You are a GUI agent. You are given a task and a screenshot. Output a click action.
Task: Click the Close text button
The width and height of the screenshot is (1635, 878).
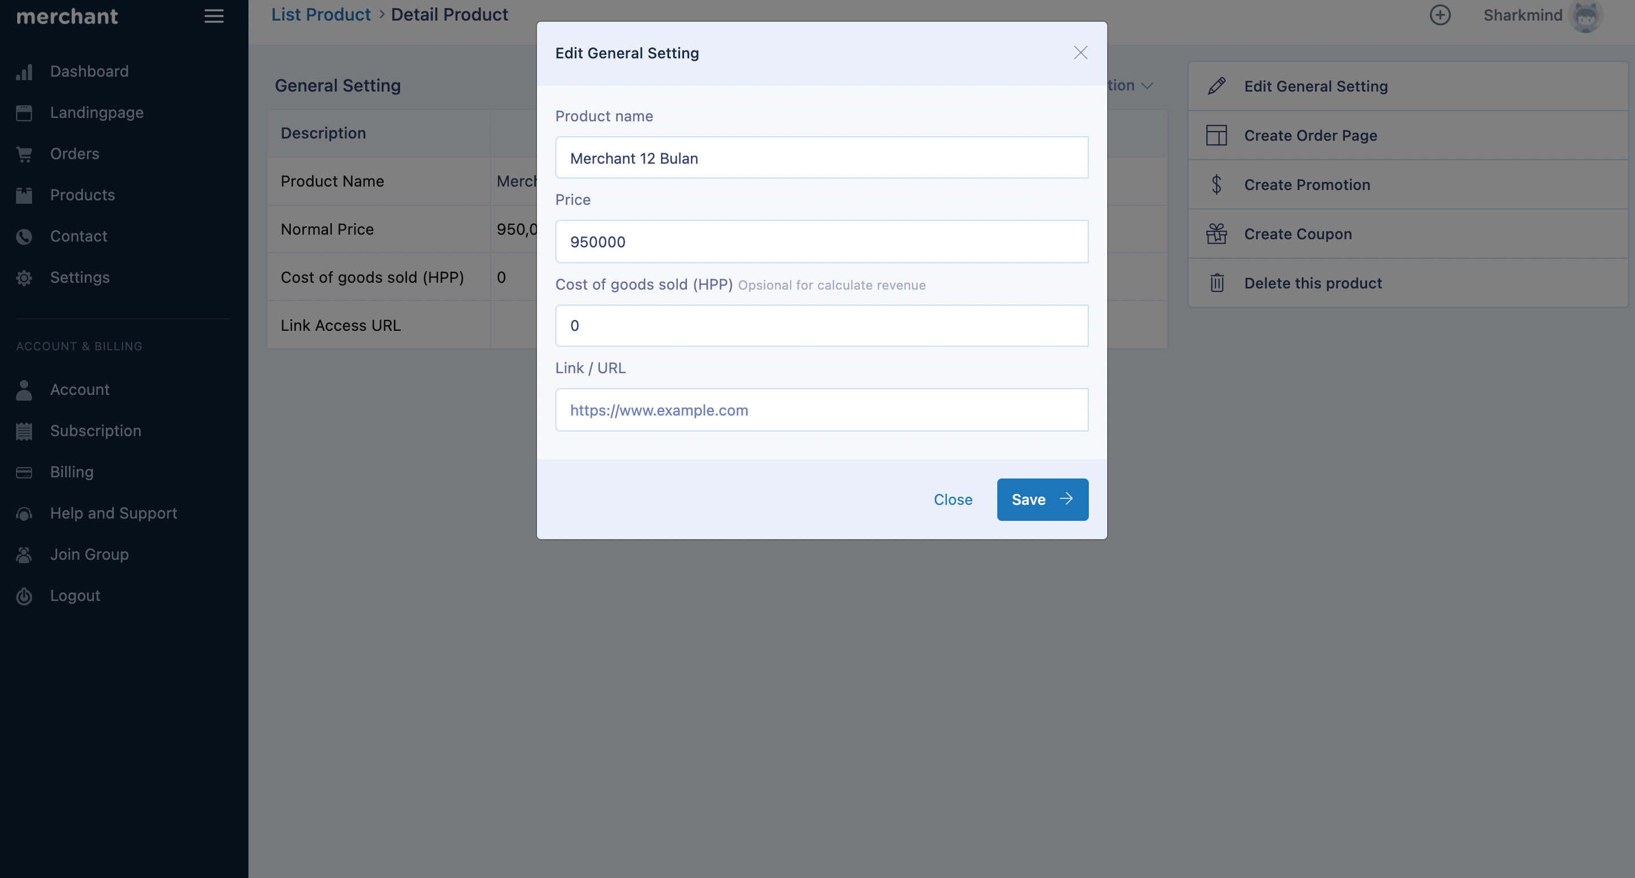click(x=953, y=500)
